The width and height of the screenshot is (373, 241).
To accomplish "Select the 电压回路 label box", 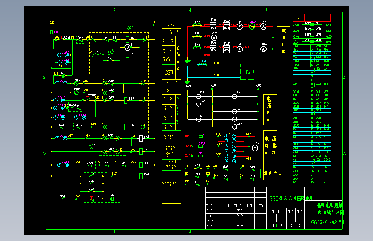I will point(270,110).
